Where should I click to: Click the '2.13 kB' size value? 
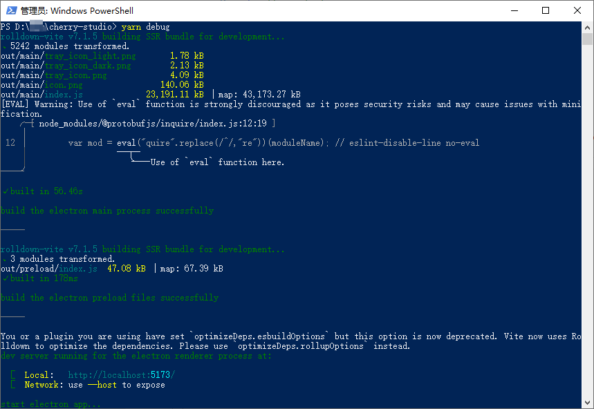pyautogui.click(x=187, y=66)
